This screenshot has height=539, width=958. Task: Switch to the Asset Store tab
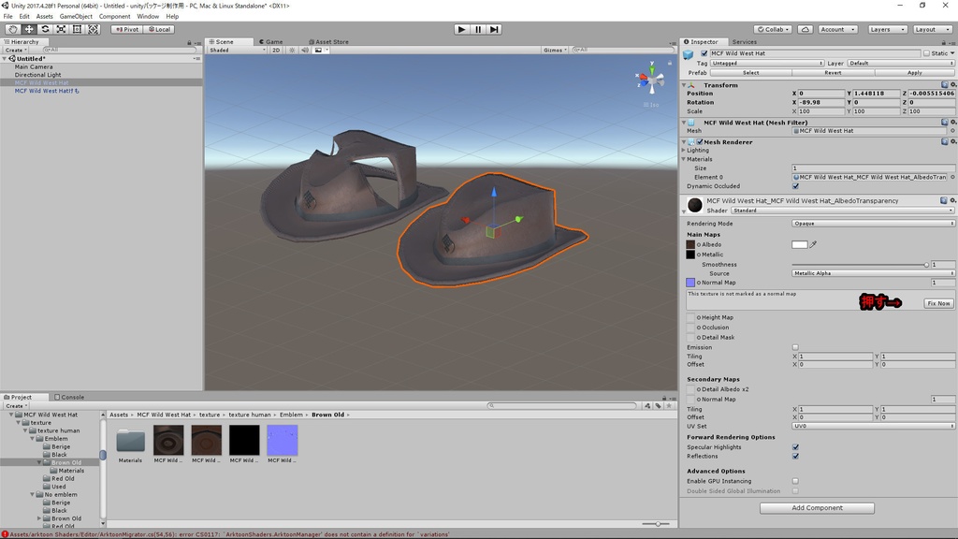click(329, 41)
